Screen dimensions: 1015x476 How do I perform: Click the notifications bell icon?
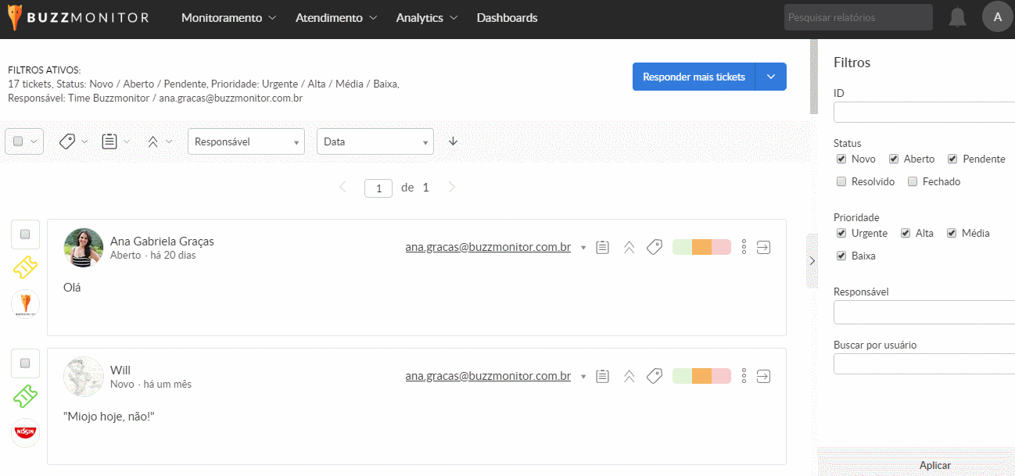(957, 17)
